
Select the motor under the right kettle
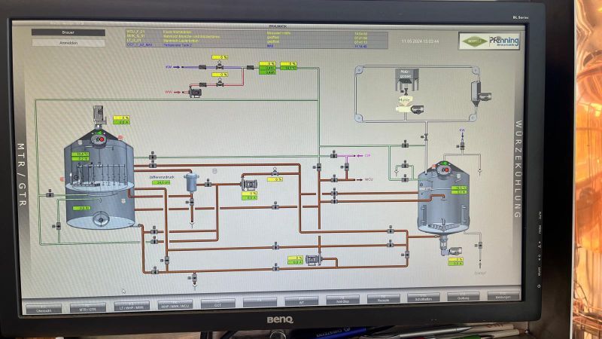(x=455, y=251)
